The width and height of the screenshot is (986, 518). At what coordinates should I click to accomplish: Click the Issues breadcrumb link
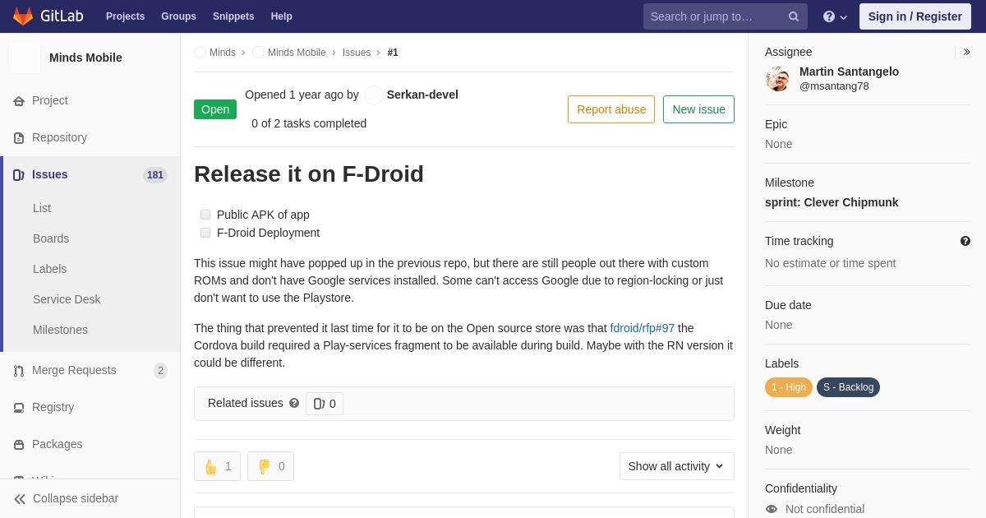357,53
